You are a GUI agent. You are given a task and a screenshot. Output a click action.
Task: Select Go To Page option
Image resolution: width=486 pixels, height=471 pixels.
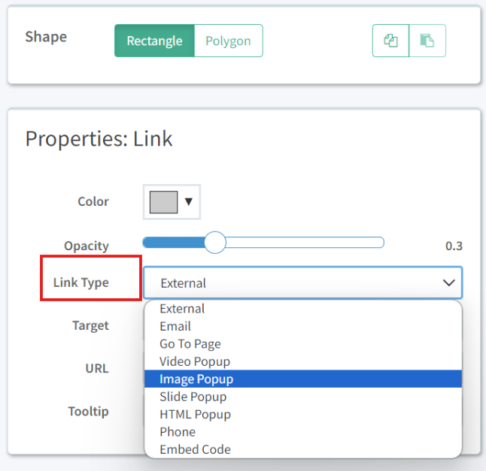point(190,344)
